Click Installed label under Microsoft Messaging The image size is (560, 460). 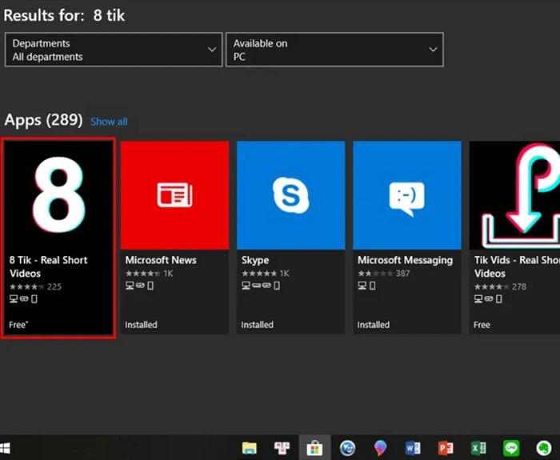click(374, 325)
